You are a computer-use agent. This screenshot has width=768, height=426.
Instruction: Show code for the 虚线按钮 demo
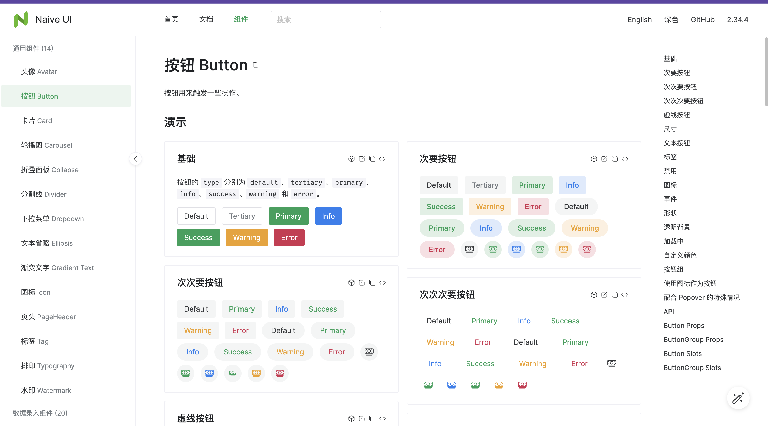pos(382,419)
